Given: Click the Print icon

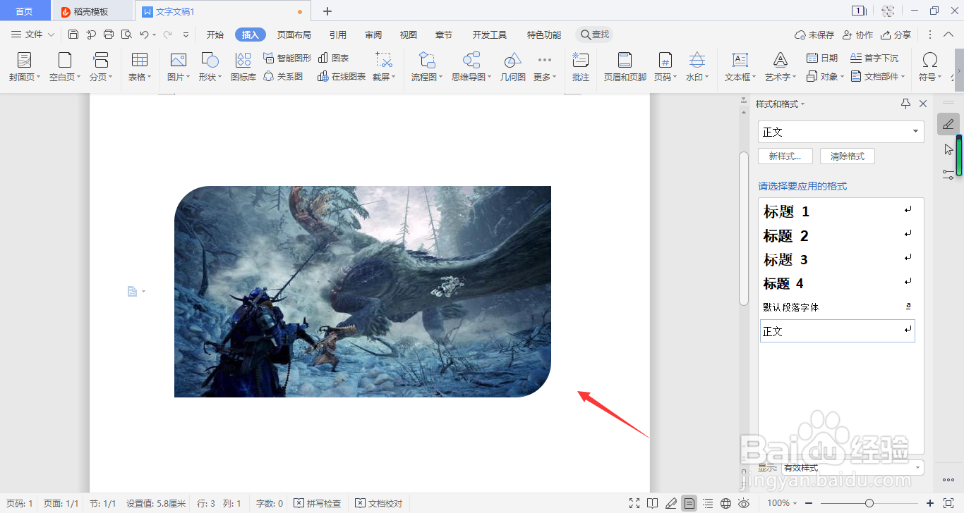Looking at the screenshot, I should (x=109, y=35).
